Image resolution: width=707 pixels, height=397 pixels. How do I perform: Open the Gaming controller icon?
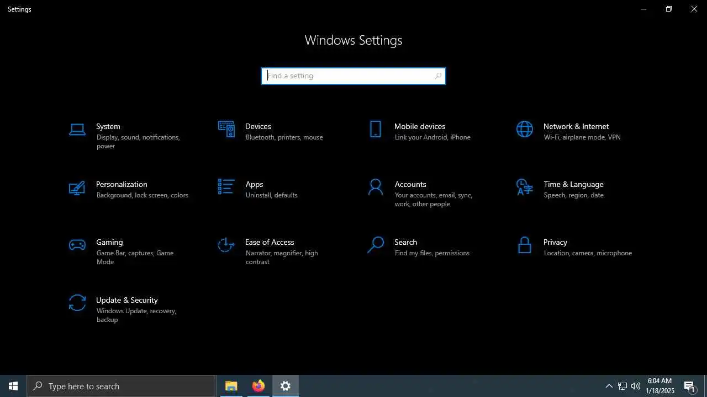77,245
